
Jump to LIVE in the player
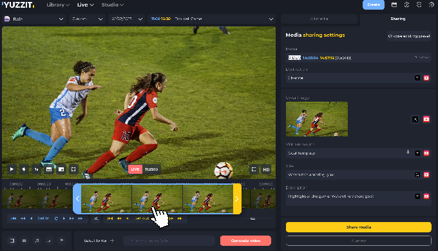click(135, 169)
